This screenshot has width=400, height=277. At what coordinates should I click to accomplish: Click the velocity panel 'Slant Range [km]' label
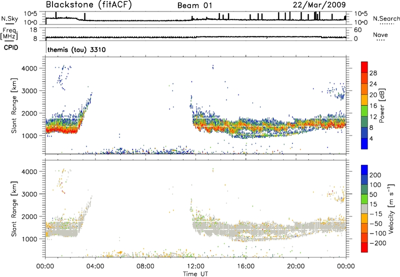coord(14,209)
